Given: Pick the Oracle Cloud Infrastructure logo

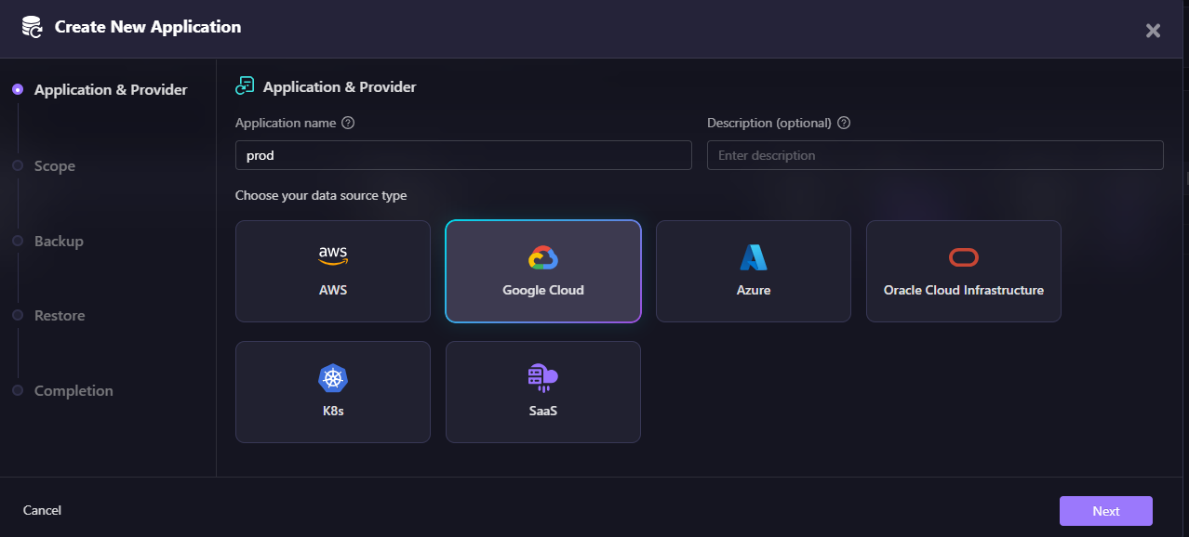Looking at the screenshot, I should (964, 257).
